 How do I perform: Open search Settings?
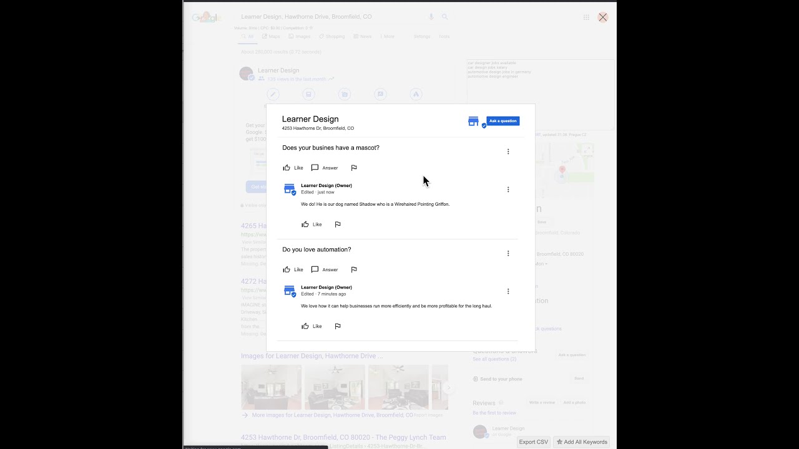[x=422, y=37]
